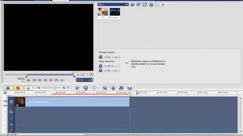Toggle Project playback mode

point(21,79)
